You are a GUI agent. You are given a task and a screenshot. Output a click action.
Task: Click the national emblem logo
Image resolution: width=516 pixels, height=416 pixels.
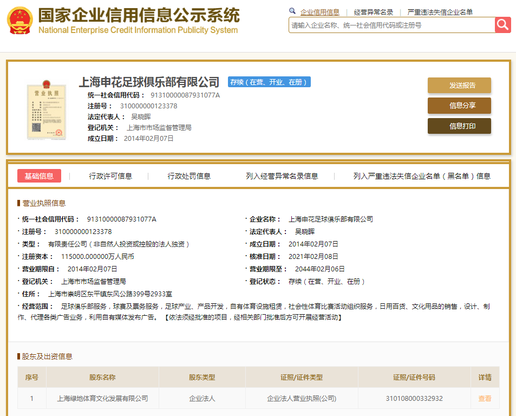click(20, 21)
